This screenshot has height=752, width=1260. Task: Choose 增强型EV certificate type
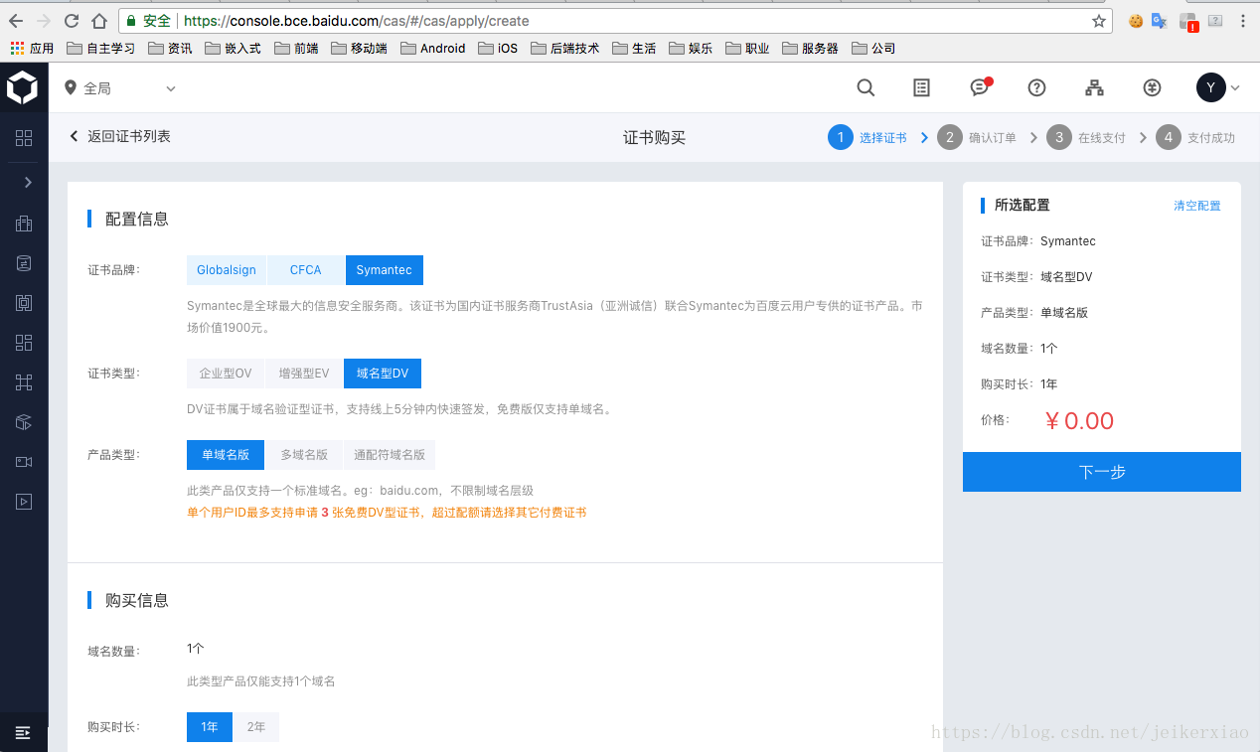[x=304, y=374]
